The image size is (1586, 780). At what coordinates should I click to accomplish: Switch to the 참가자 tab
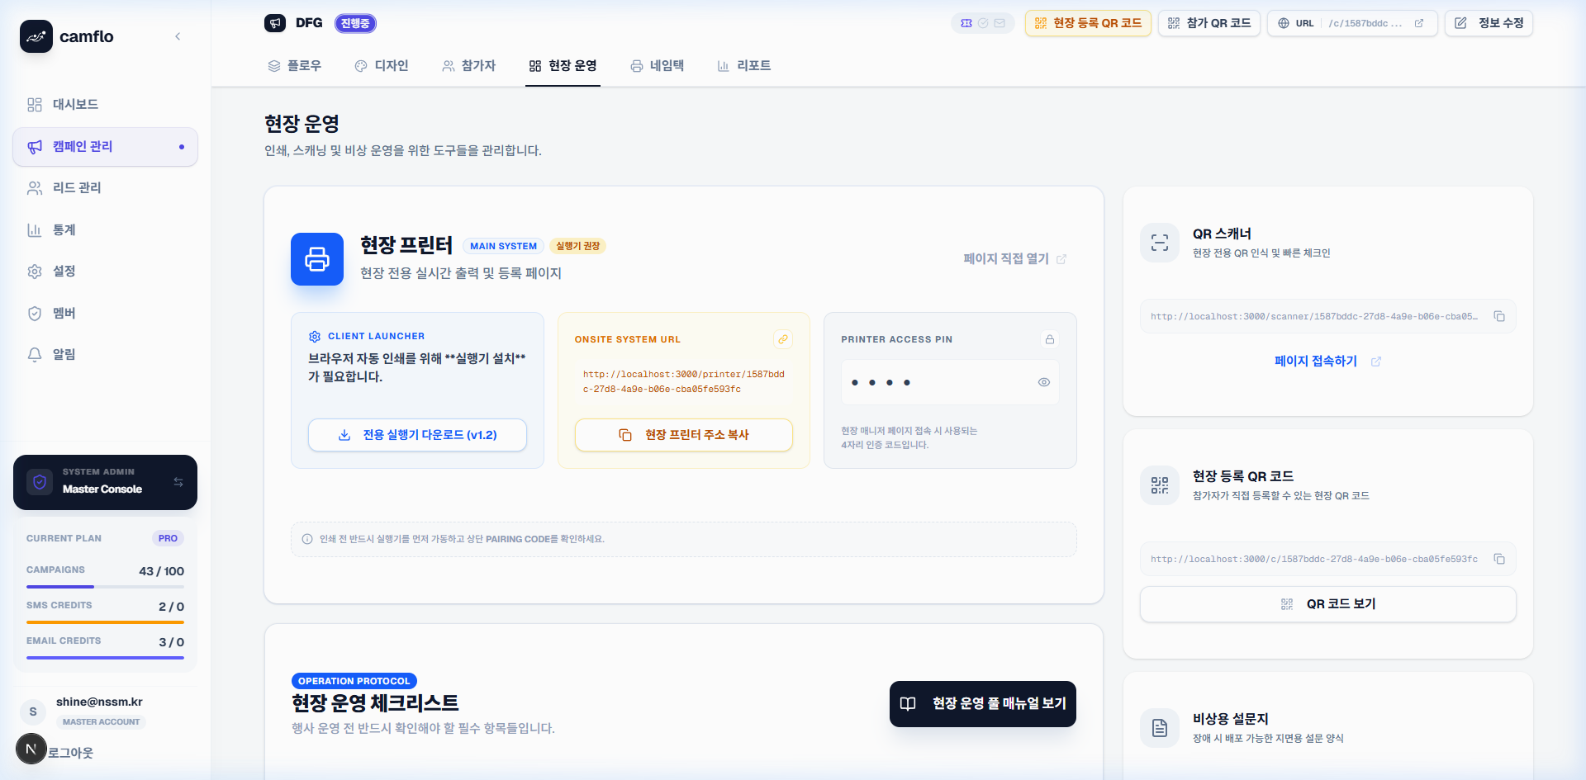[x=468, y=66]
